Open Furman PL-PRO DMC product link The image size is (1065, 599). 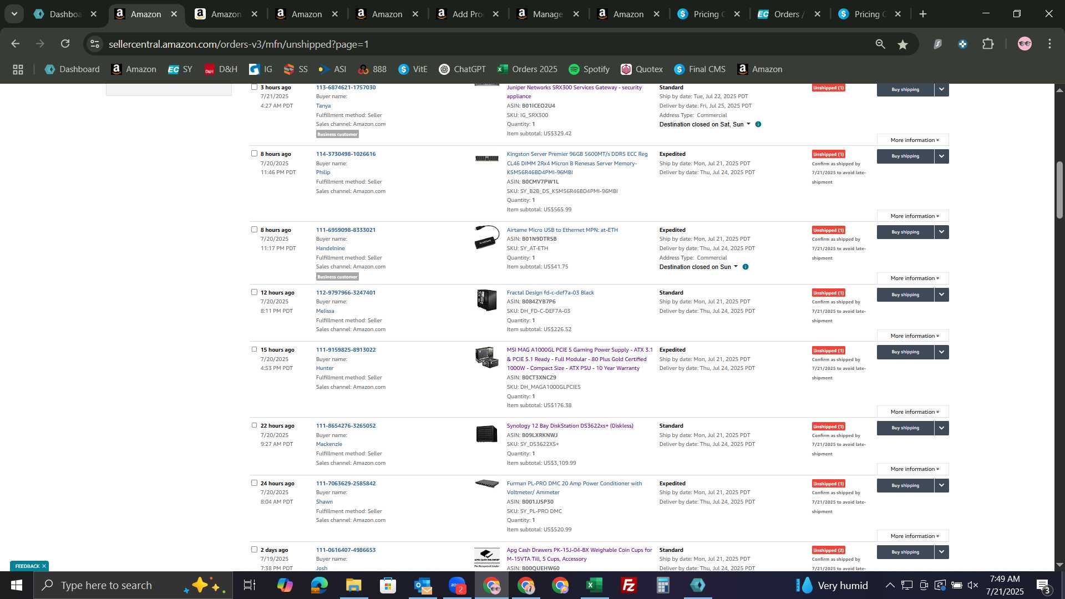[x=574, y=488]
